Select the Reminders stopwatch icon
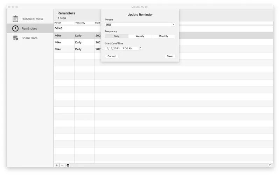The height and width of the screenshot is (175, 280). click(15, 28)
